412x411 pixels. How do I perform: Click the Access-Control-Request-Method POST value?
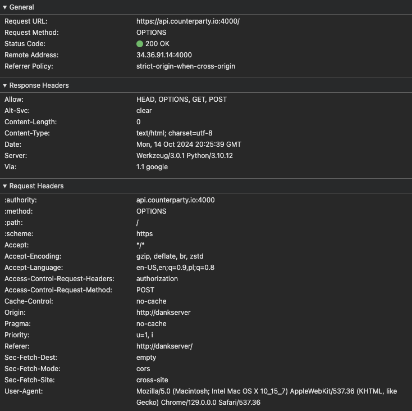point(145,290)
